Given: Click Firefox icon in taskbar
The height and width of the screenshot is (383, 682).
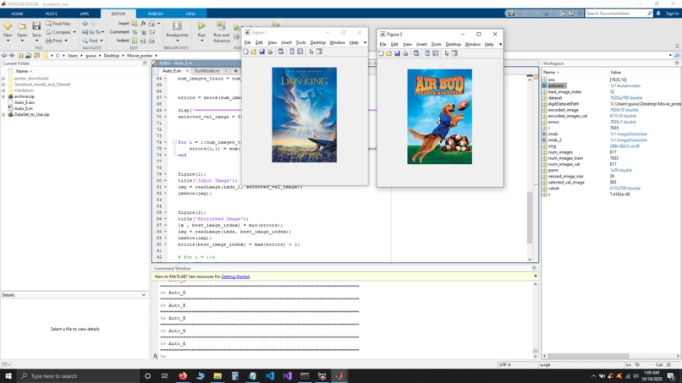Looking at the screenshot, I should pos(183,376).
